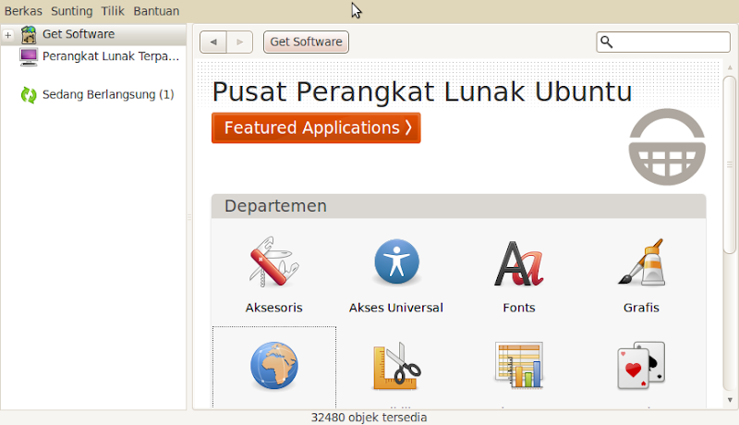Click the installed software monitor icon

(x=29, y=57)
